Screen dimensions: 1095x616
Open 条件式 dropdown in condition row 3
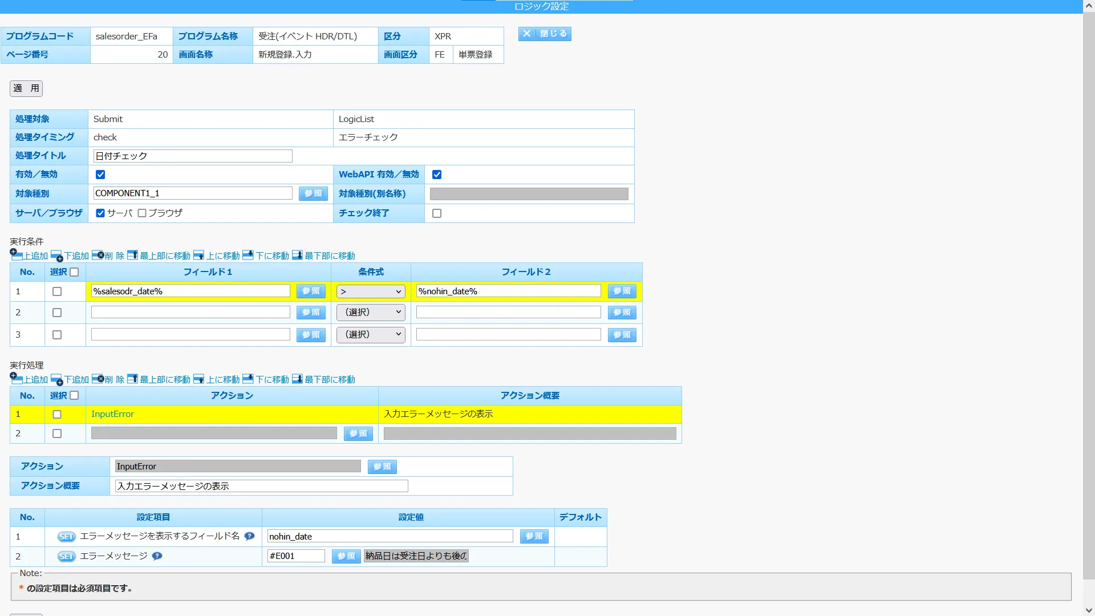pos(371,334)
